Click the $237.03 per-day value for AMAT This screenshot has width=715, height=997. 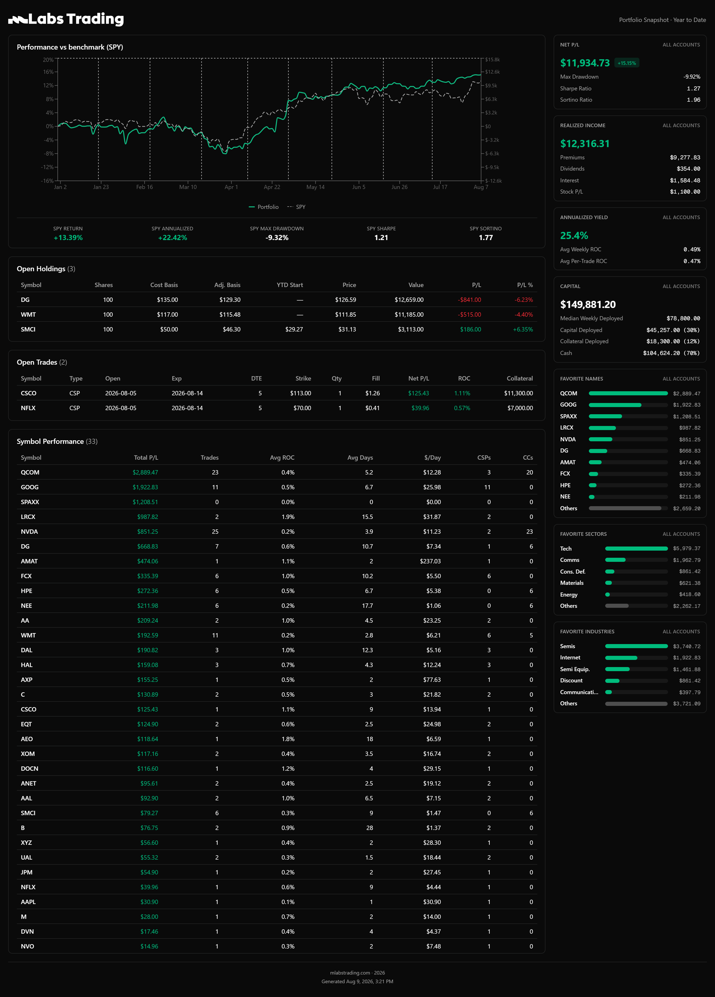(430, 561)
